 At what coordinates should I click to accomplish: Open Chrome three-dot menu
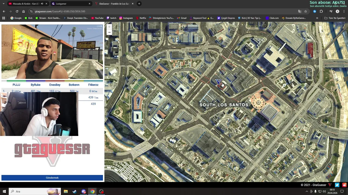[x=344, y=11]
